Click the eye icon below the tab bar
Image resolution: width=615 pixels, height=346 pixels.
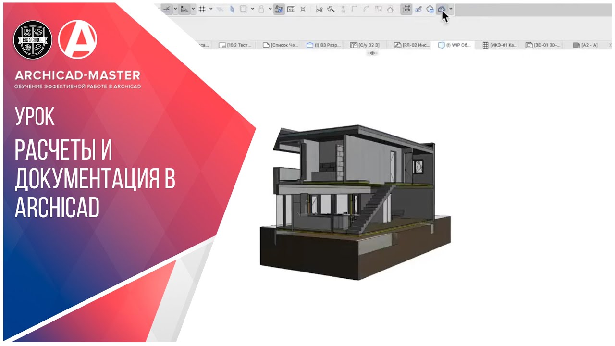pos(372,53)
